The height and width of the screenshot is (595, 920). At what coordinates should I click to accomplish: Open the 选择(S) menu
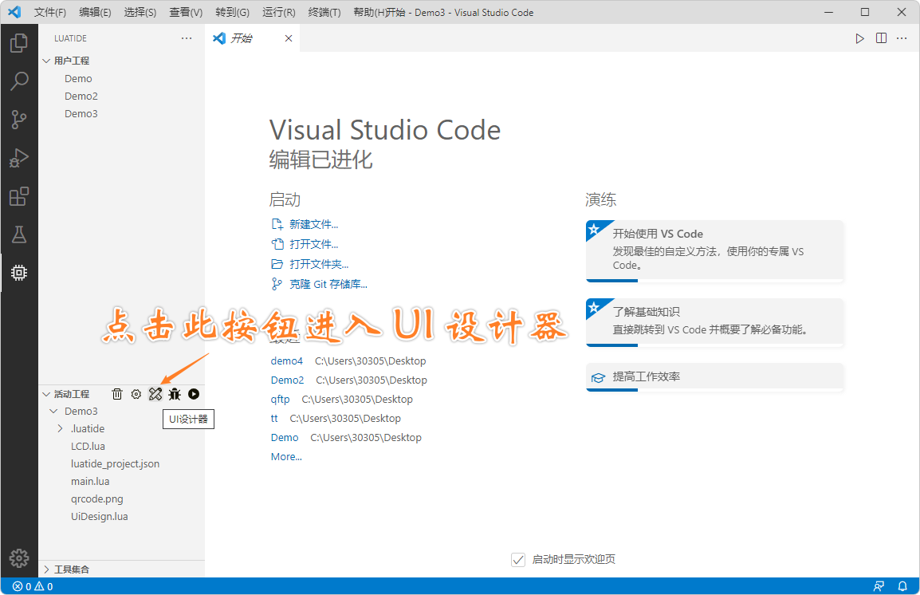coord(140,12)
